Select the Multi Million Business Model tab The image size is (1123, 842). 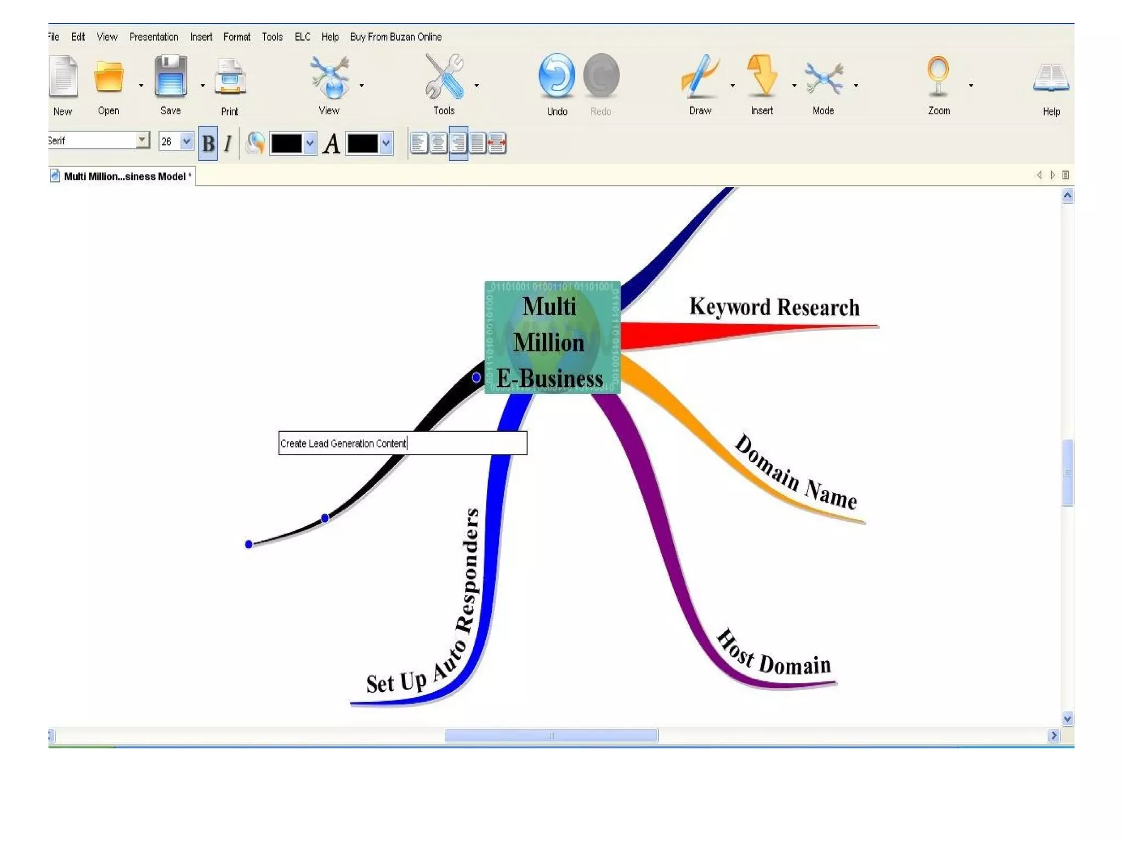[x=124, y=177]
